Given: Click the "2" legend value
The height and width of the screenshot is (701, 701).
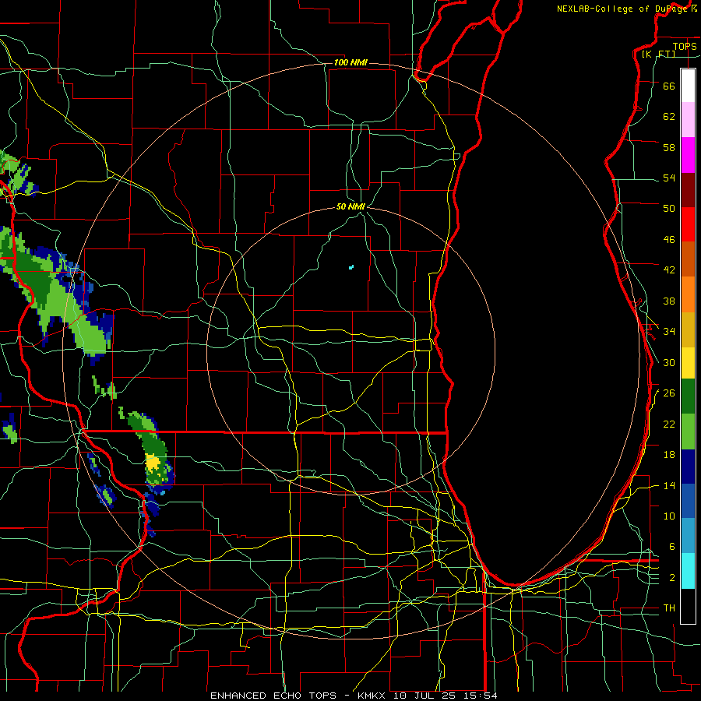Looking at the screenshot, I should click(671, 578).
